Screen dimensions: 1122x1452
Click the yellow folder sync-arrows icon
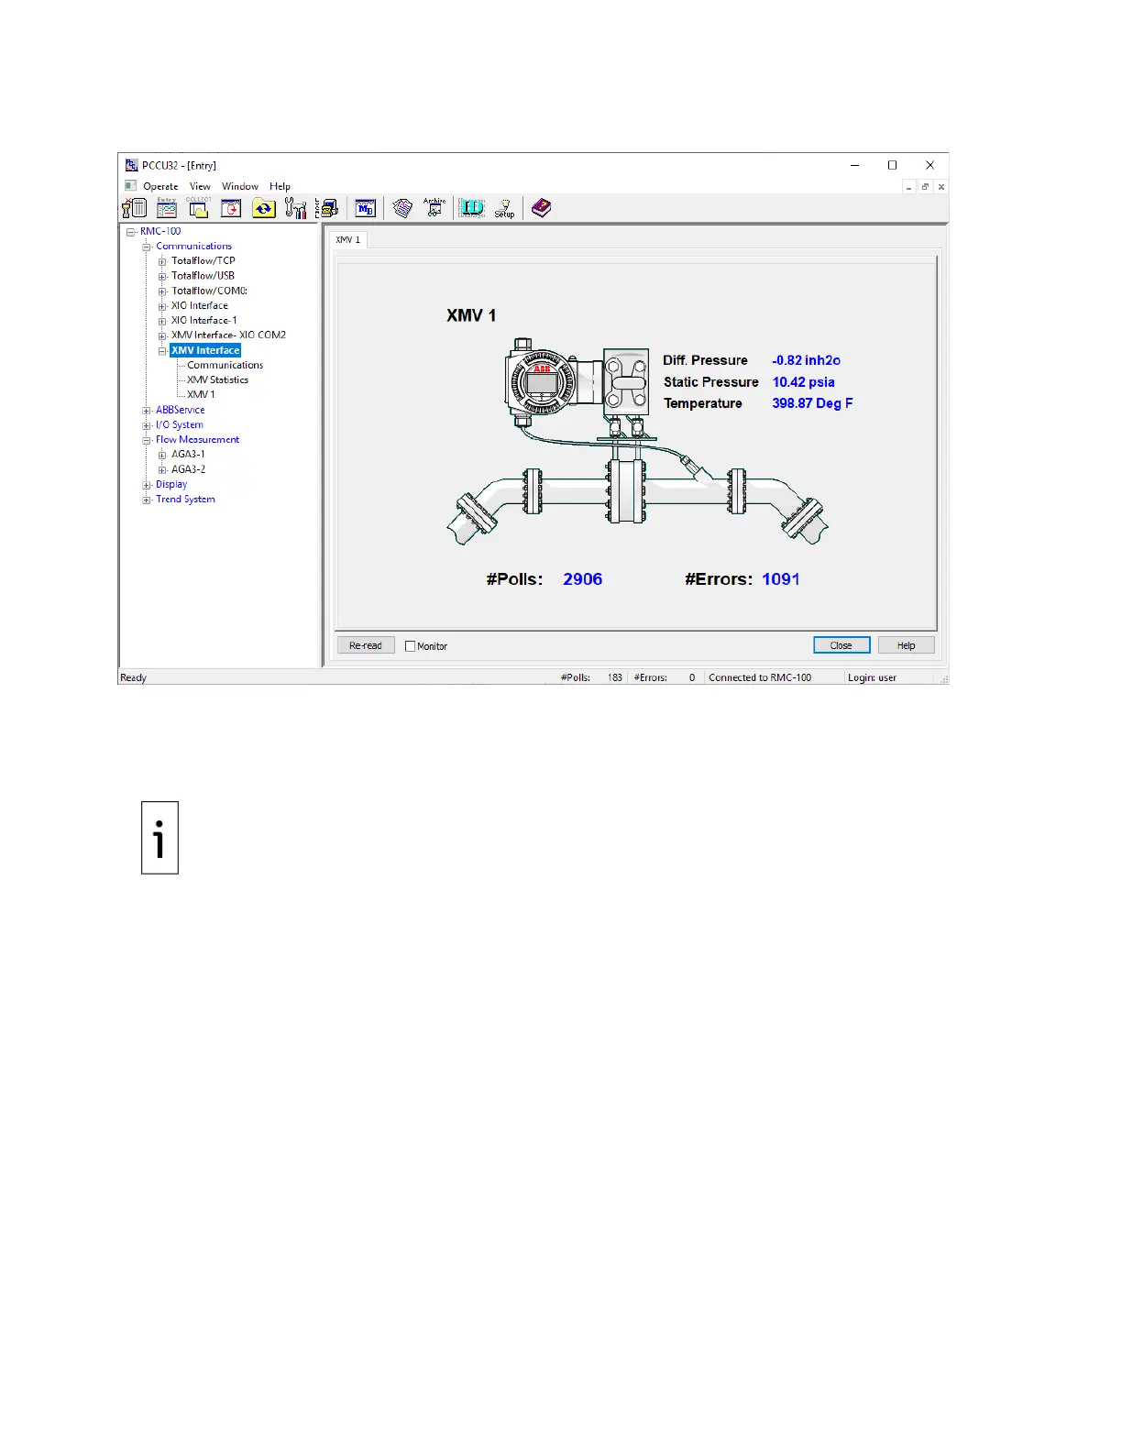264,208
